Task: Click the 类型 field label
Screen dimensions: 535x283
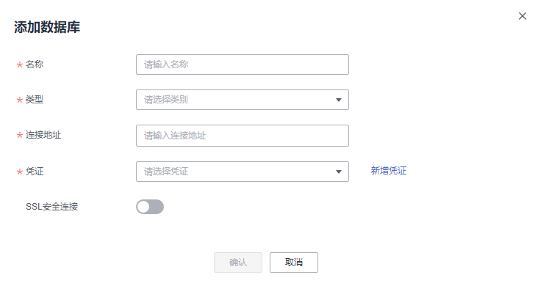Action: click(35, 100)
